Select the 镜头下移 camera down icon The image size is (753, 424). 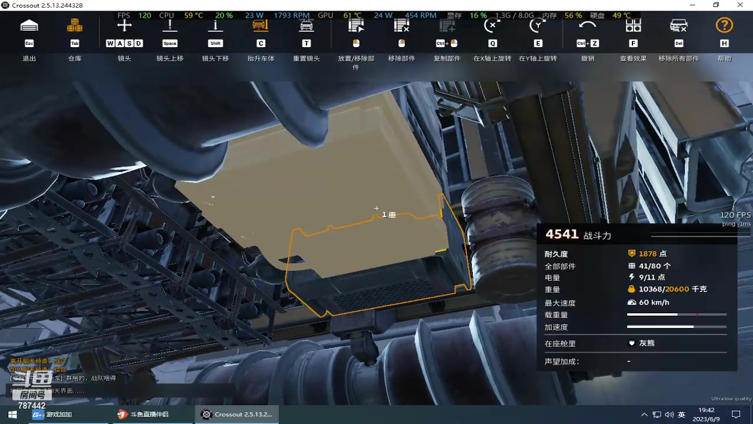(x=215, y=25)
